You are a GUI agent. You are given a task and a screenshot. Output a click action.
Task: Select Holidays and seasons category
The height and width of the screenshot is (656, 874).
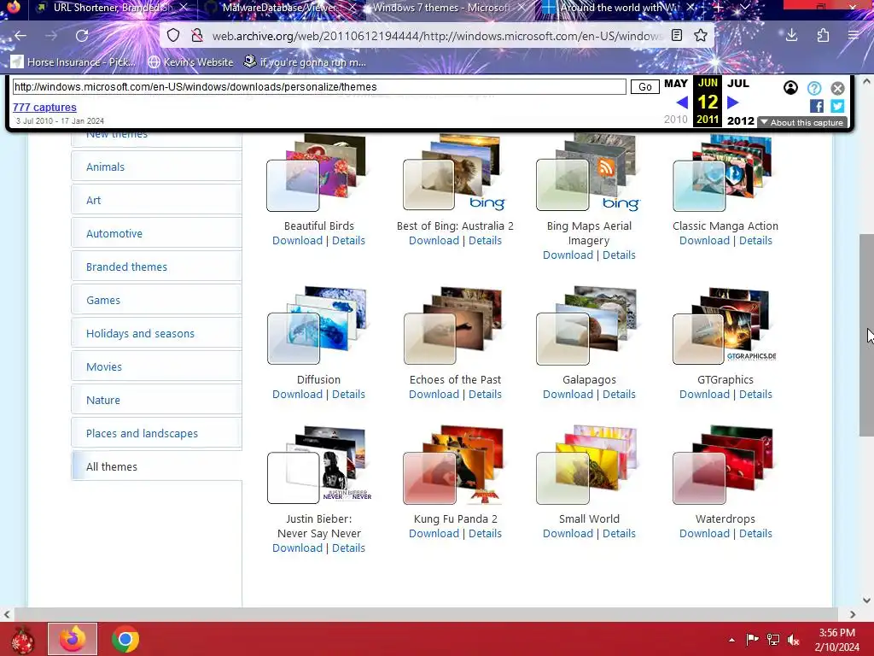click(x=157, y=334)
